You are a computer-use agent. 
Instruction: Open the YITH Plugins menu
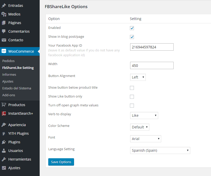click(x=20, y=133)
